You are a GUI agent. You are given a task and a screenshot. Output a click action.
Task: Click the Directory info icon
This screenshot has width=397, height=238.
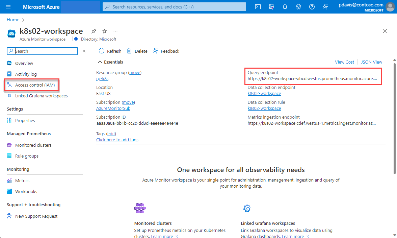pos(76,39)
